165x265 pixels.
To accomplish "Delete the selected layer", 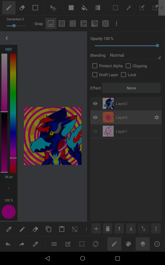I will 108,229.
